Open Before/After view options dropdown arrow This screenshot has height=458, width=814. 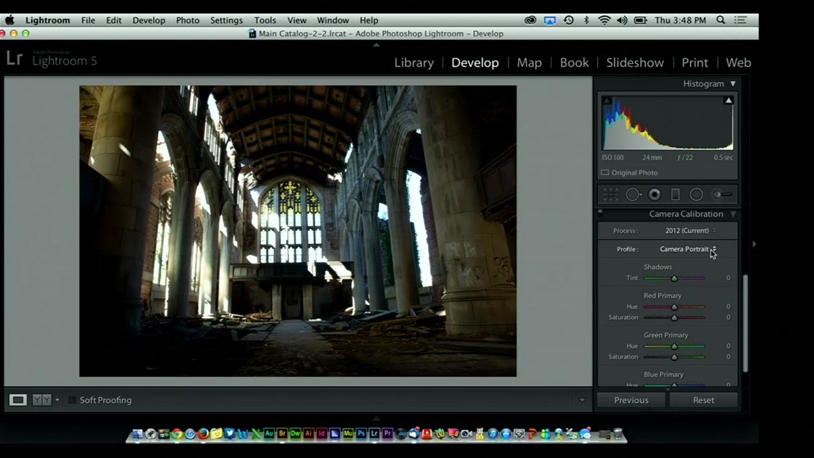point(57,400)
